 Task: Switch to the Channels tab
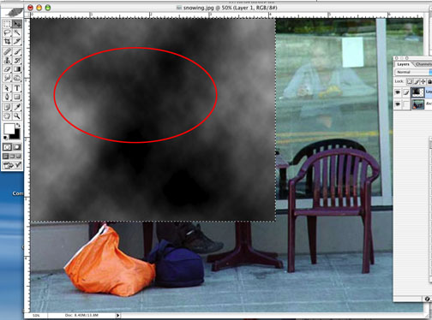tap(423, 64)
